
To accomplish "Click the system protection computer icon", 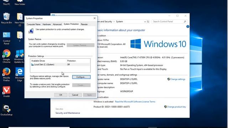I will [31, 31].
